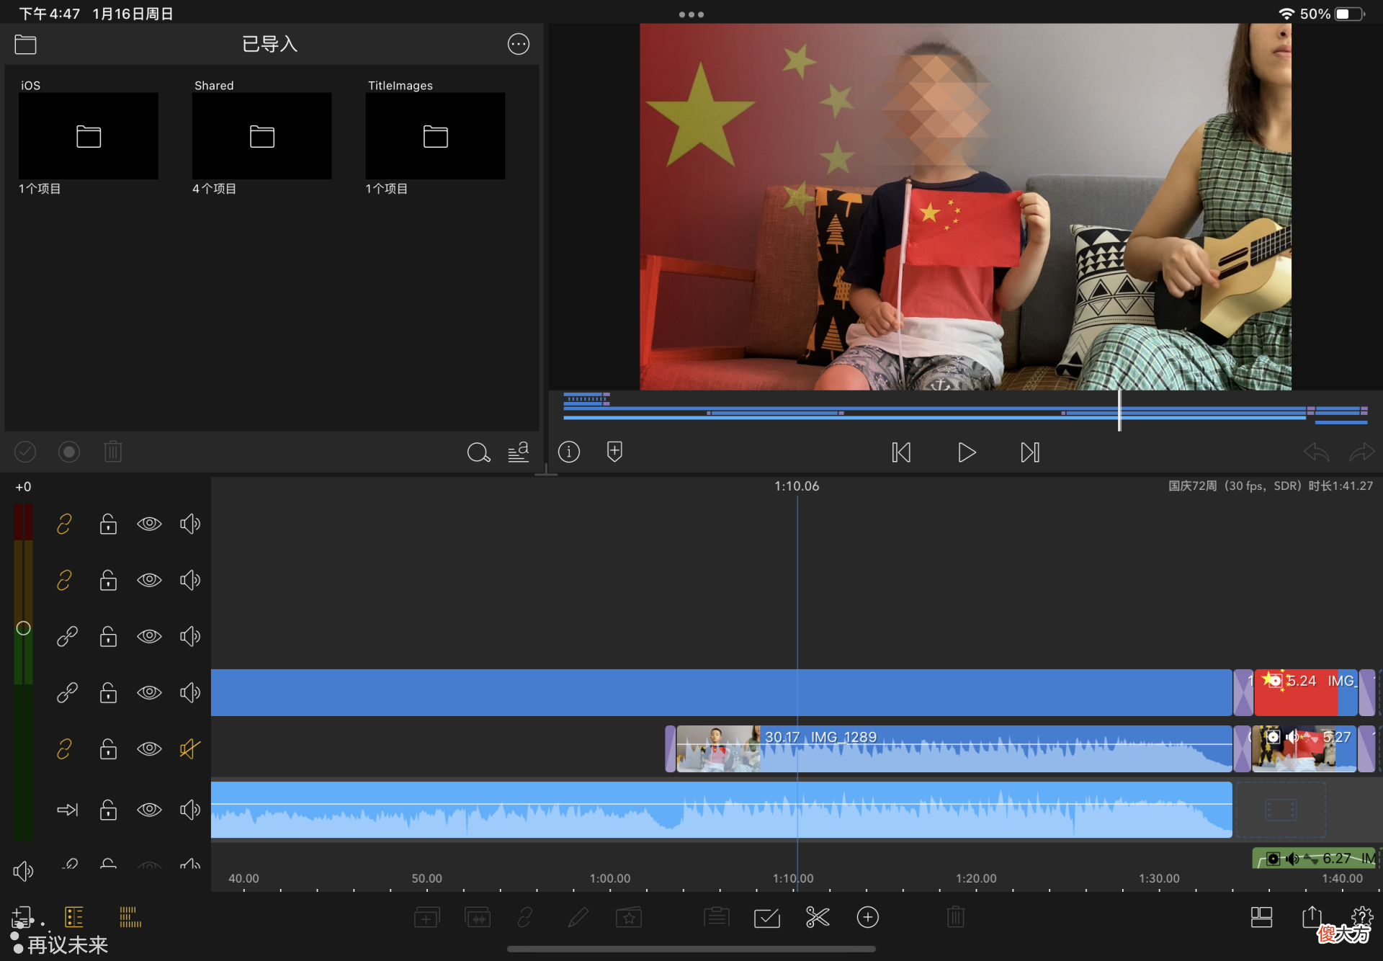Viewport: 1383px width, 961px height.
Task: Hide the second track
Action: [149, 580]
